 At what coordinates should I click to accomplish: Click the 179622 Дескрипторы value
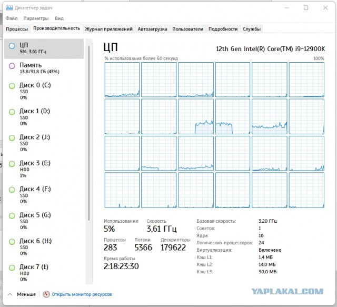(x=173, y=247)
